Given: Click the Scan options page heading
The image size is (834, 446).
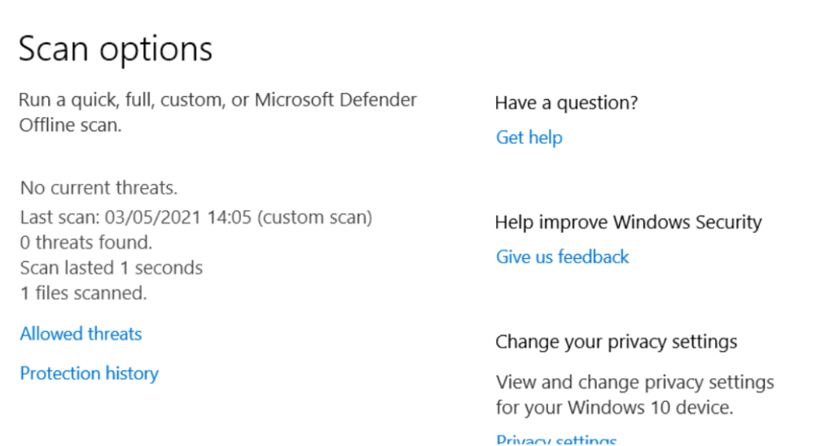Looking at the screenshot, I should pyautogui.click(x=116, y=49).
